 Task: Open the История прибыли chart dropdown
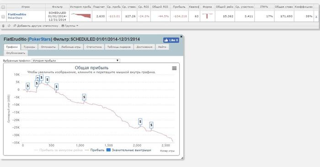tap(76, 61)
